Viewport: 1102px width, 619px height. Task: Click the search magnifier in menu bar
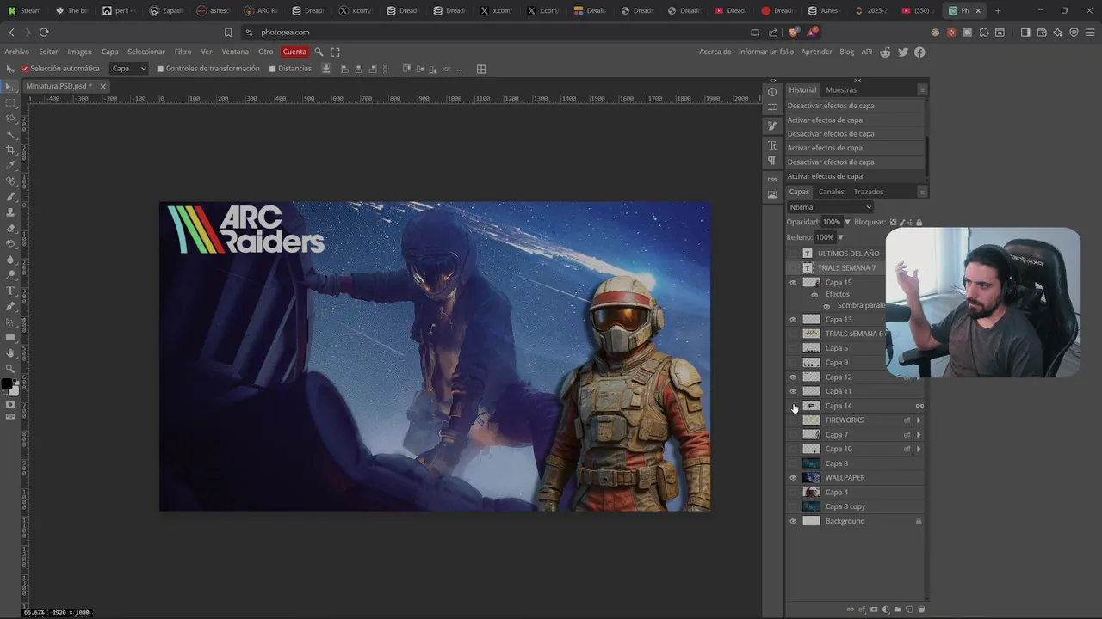tap(319, 52)
